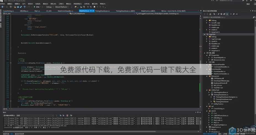Viewport: 256px width, 135px height.
Task: Click the Navigate Backward toolbar icon
Action: (2, 7)
